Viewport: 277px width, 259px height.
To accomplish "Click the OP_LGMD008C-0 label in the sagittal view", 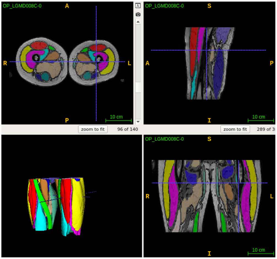I will [x=164, y=6].
